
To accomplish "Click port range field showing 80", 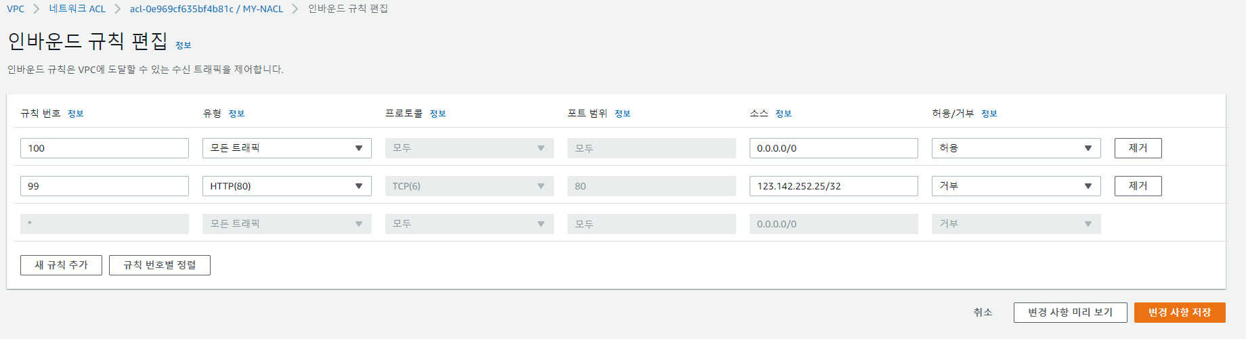I will click(x=651, y=186).
